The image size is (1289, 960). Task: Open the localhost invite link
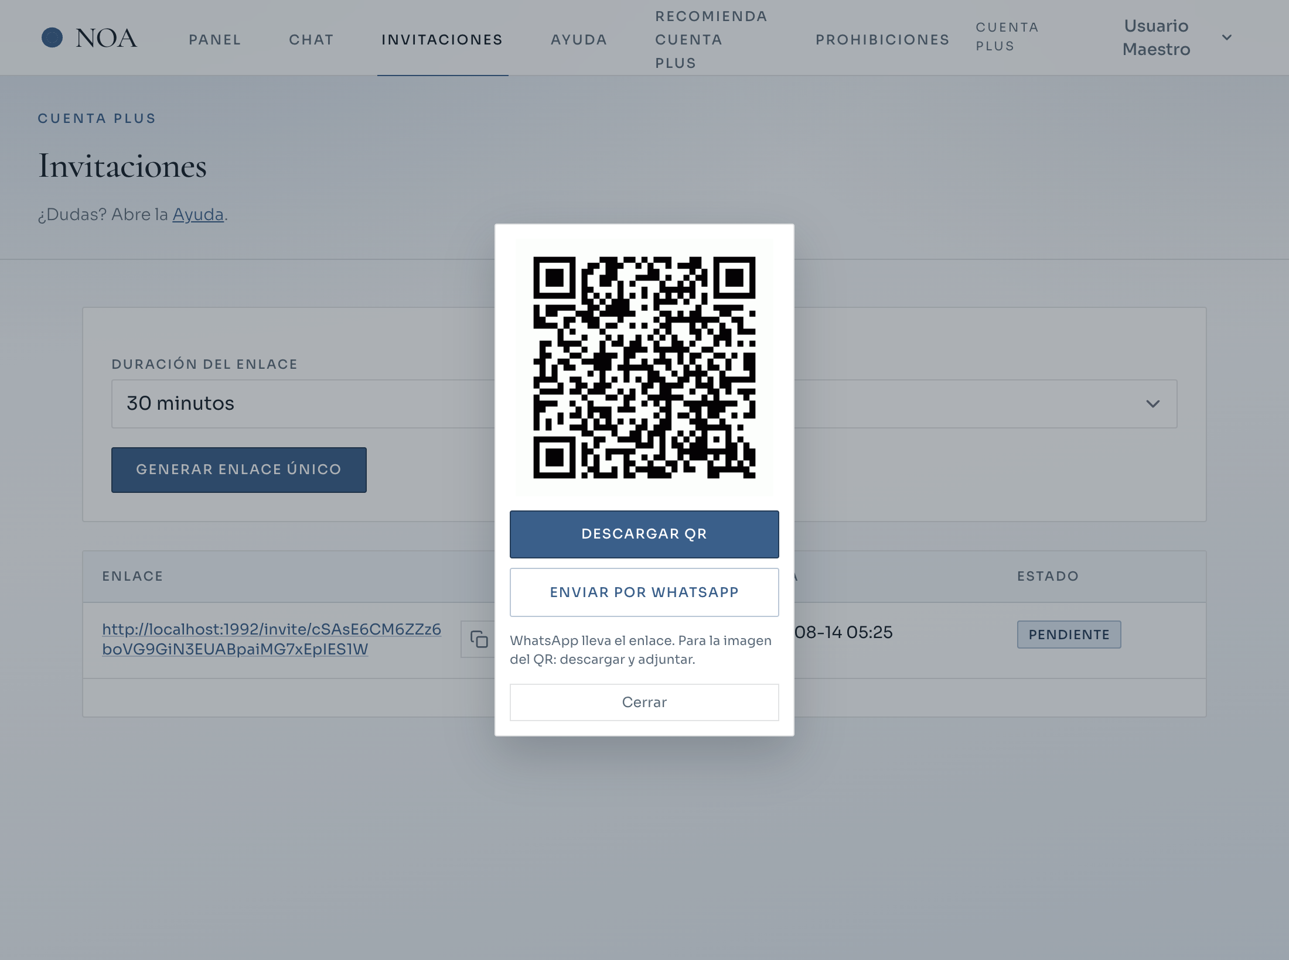(x=272, y=639)
